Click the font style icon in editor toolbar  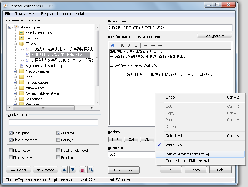(x=113, y=46)
